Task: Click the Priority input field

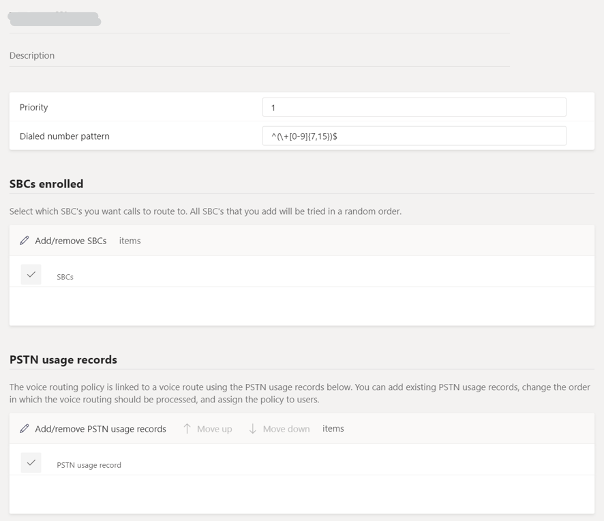Action: pyautogui.click(x=414, y=107)
